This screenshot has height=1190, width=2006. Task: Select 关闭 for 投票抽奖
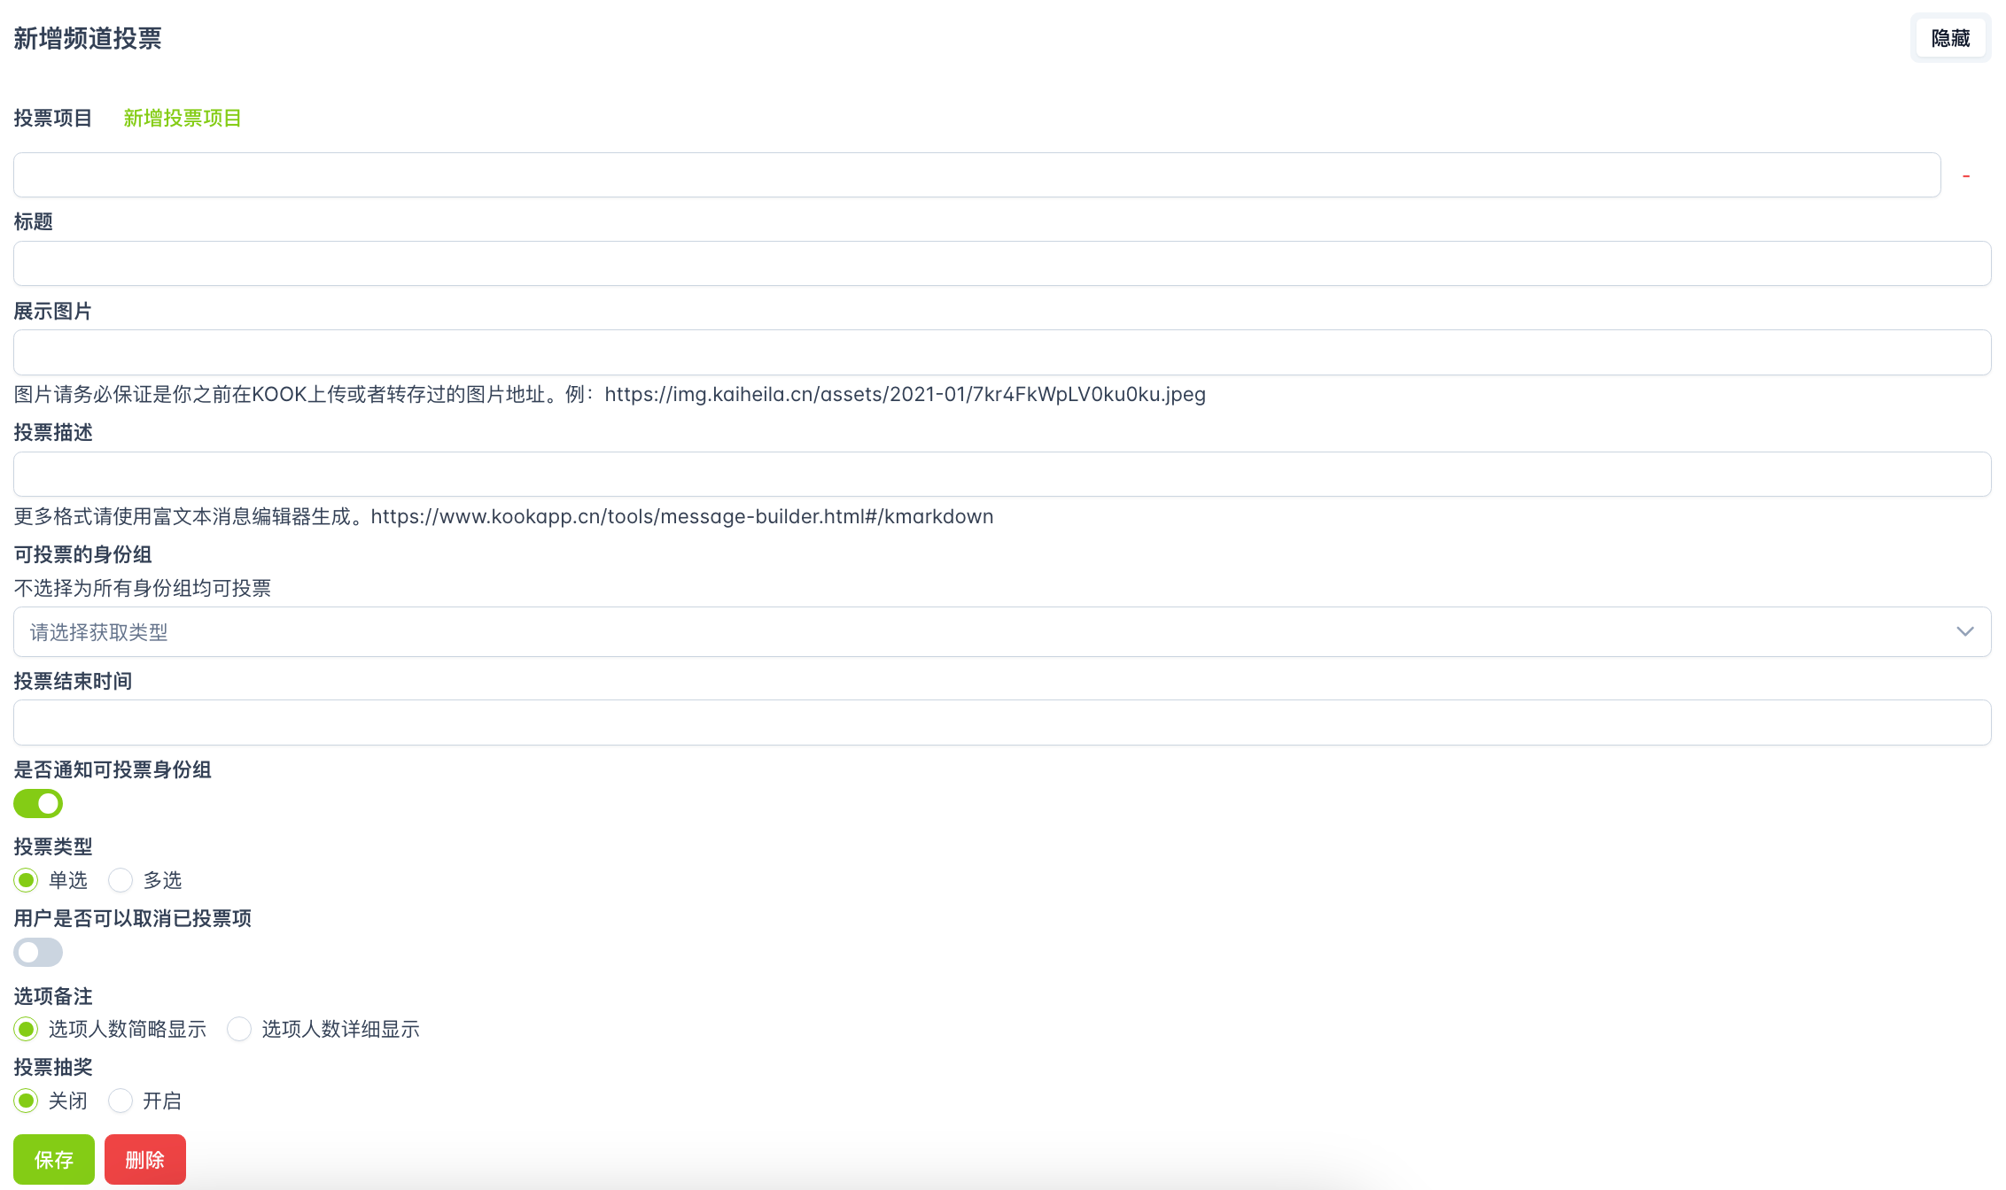click(x=27, y=1101)
